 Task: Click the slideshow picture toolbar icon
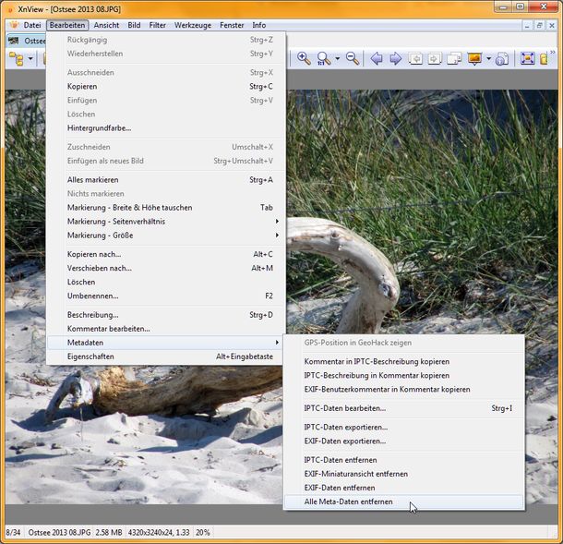(474, 58)
